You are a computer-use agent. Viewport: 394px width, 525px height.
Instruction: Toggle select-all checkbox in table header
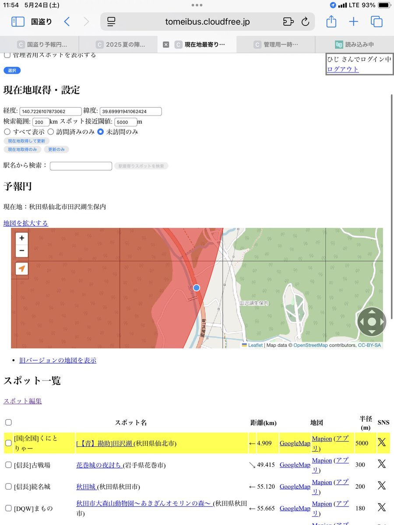tap(8, 422)
